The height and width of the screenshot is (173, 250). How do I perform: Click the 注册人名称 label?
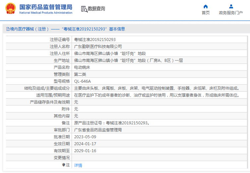[60, 47]
